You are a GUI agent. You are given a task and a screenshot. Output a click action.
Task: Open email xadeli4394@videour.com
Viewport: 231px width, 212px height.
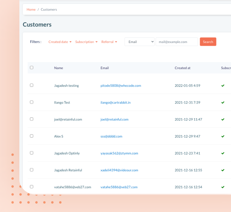click(x=119, y=170)
